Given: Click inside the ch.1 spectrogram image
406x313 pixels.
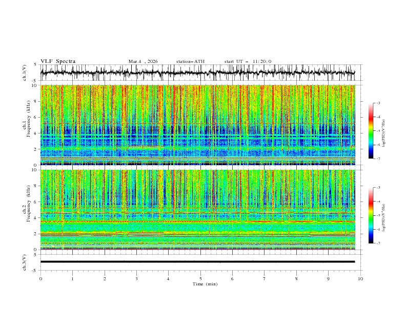Looking at the screenshot, I should point(197,125).
